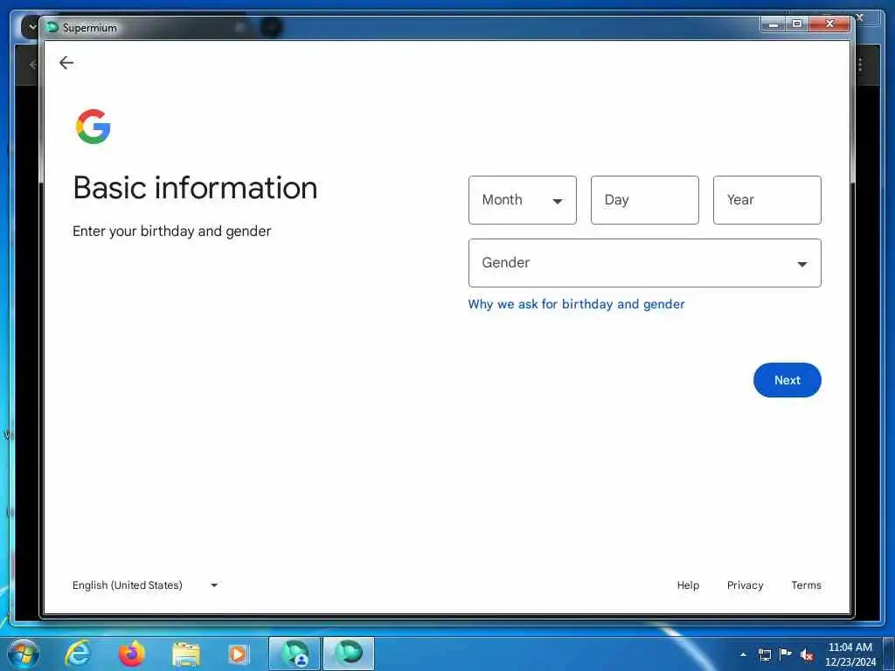Image resolution: width=895 pixels, height=671 pixels.
Task: Show hidden system tray icons
Action: pos(743,654)
